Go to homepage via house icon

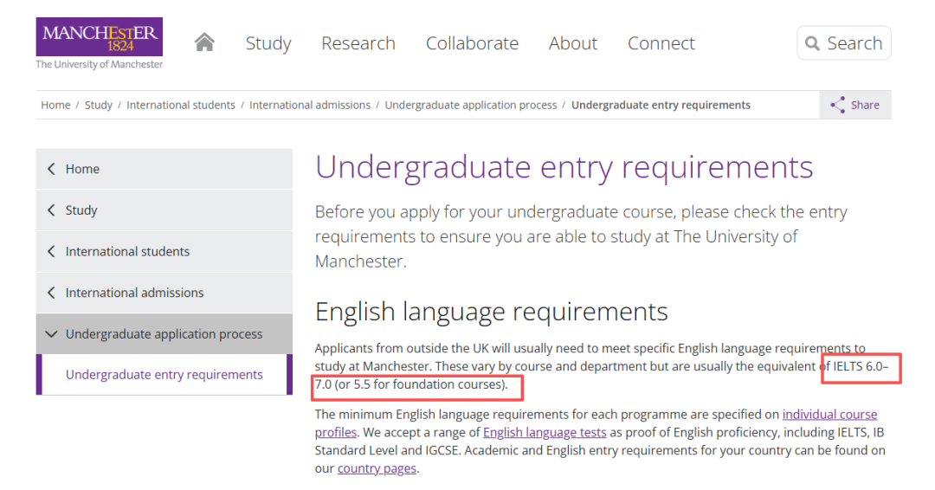pos(204,42)
